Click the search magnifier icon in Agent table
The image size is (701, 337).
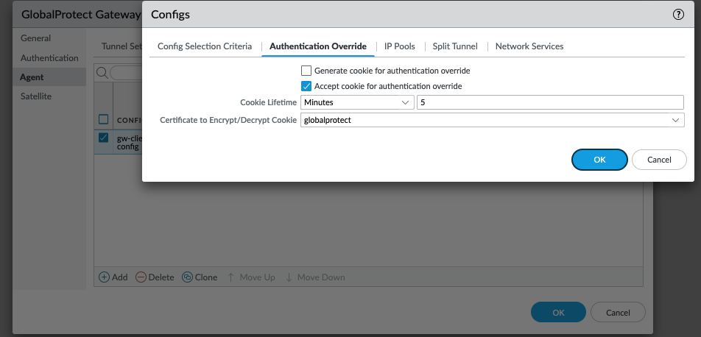[x=102, y=72]
